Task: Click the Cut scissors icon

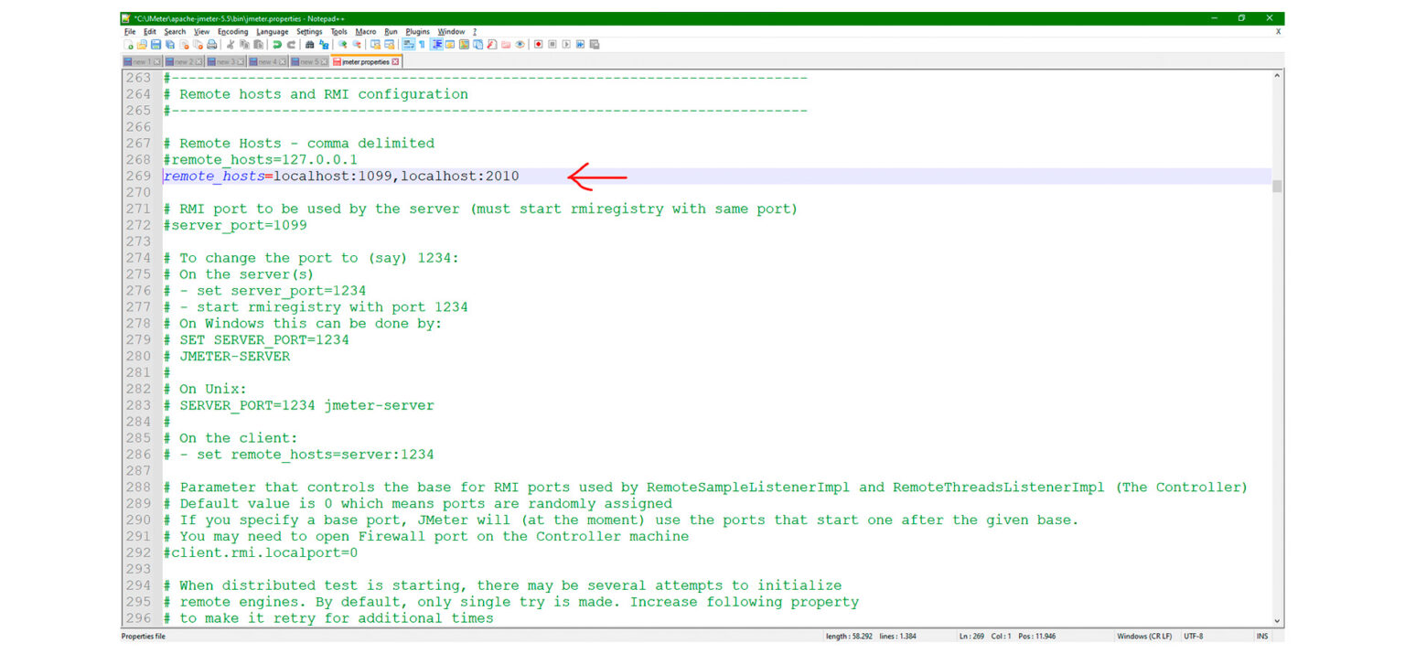Action: coord(231,44)
